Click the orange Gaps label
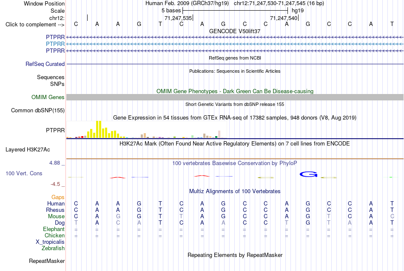This screenshot has height=271, width=404. (x=58, y=197)
